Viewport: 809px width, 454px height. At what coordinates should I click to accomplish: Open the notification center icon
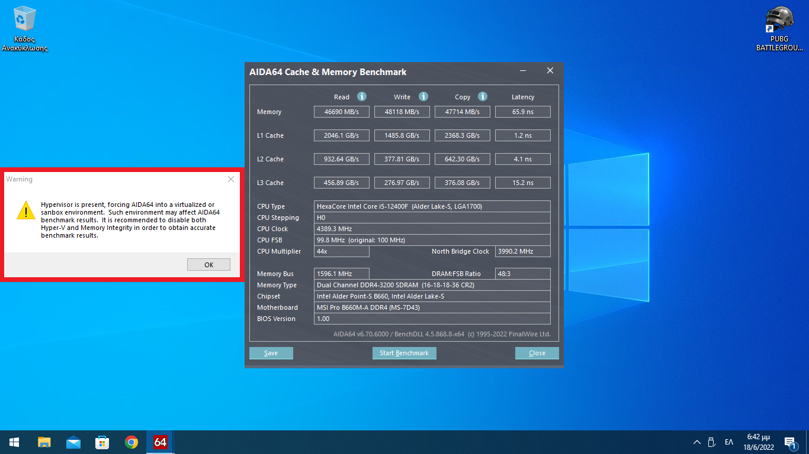coord(790,442)
